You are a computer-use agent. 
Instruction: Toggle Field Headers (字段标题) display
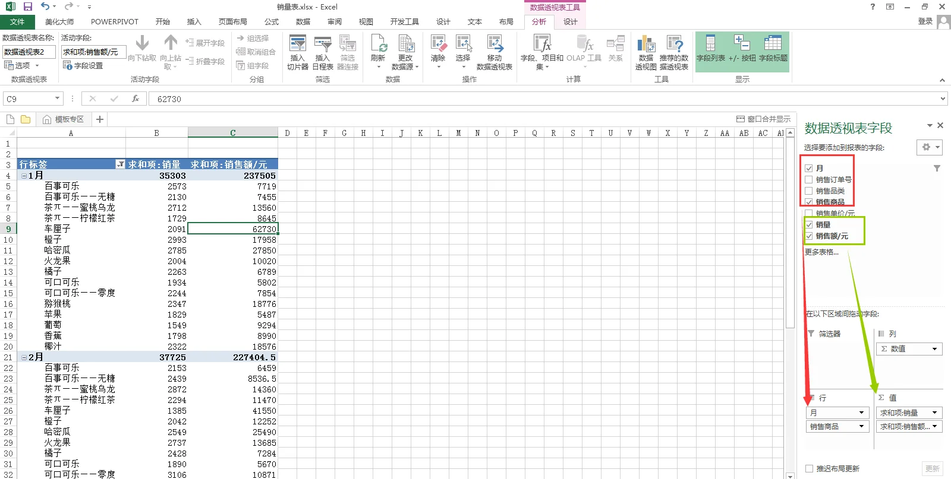click(x=773, y=49)
